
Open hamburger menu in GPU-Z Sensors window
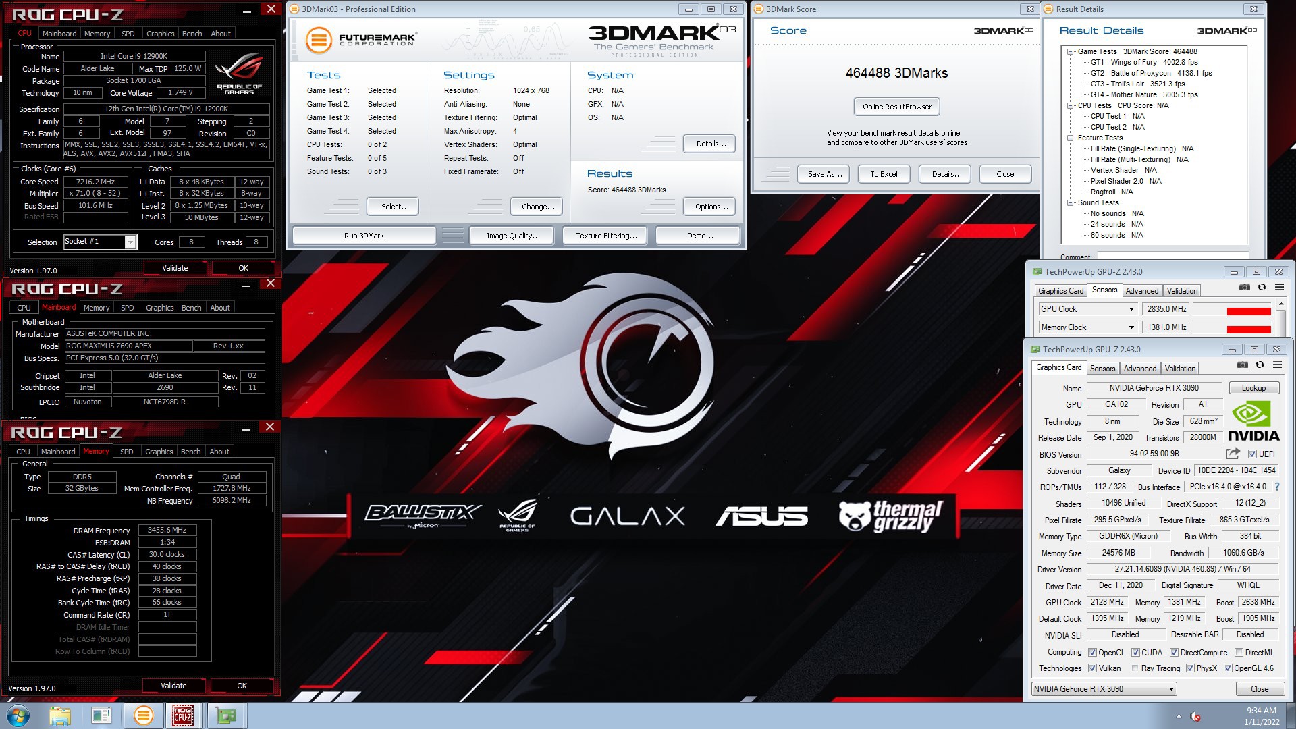(x=1279, y=288)
